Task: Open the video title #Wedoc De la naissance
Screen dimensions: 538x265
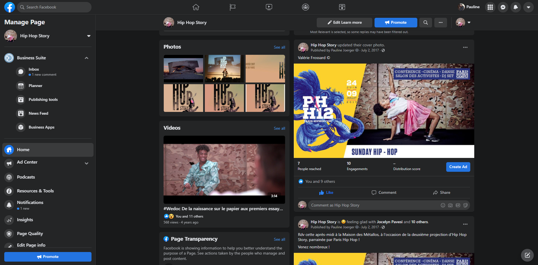Action: pyautogui.click(x=223, y=209)
